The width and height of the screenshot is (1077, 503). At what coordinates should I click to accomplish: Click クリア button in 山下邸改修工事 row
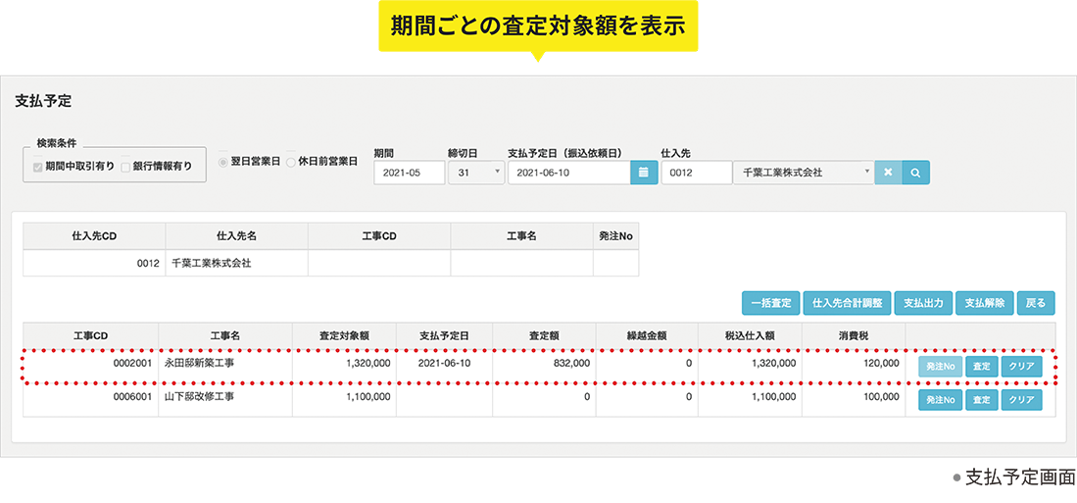[x=1021, y=400]
